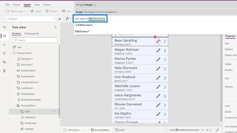Select BrowseGallery1 in the tree
This screenshot has width=237, height=133.
click(28, 106)
